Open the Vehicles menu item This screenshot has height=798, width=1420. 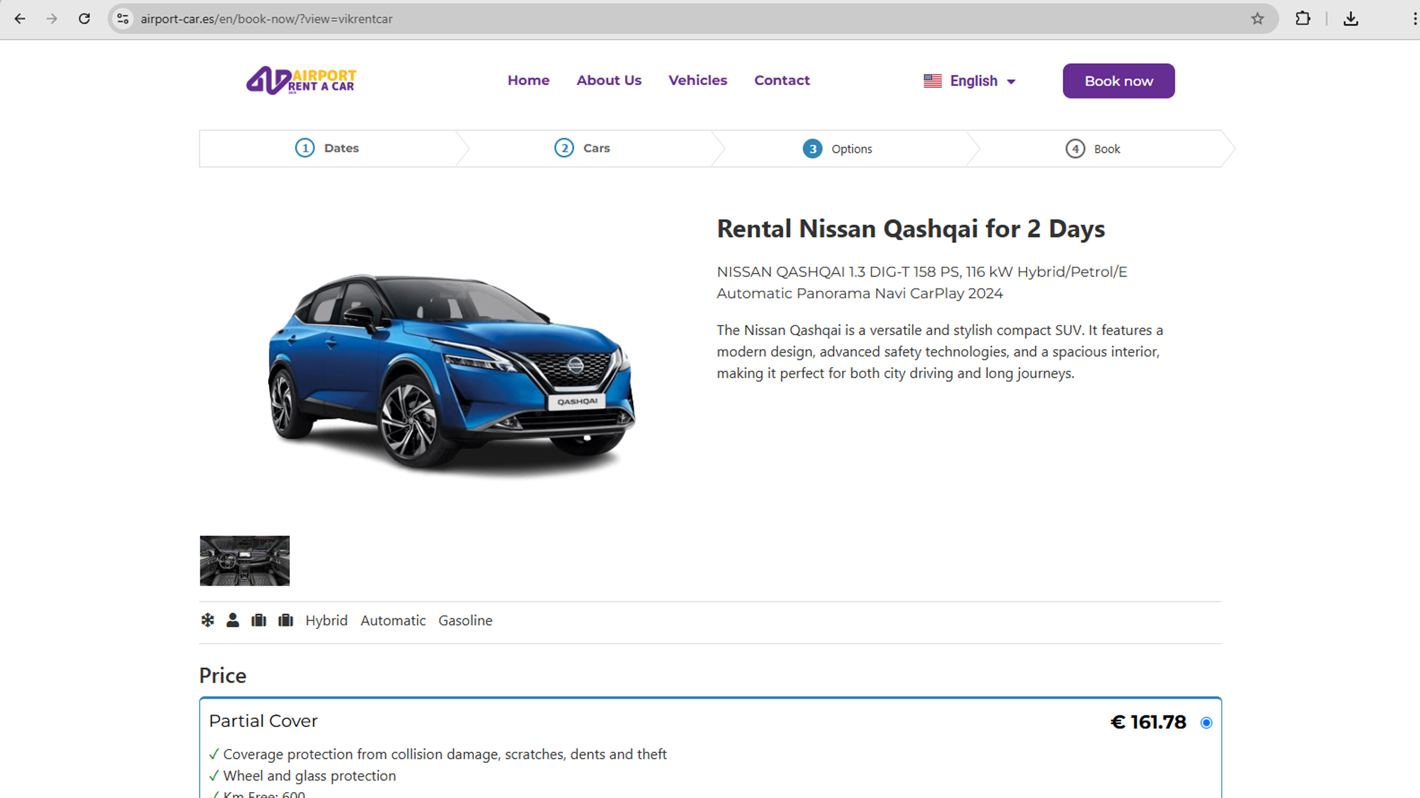point(698,80)
